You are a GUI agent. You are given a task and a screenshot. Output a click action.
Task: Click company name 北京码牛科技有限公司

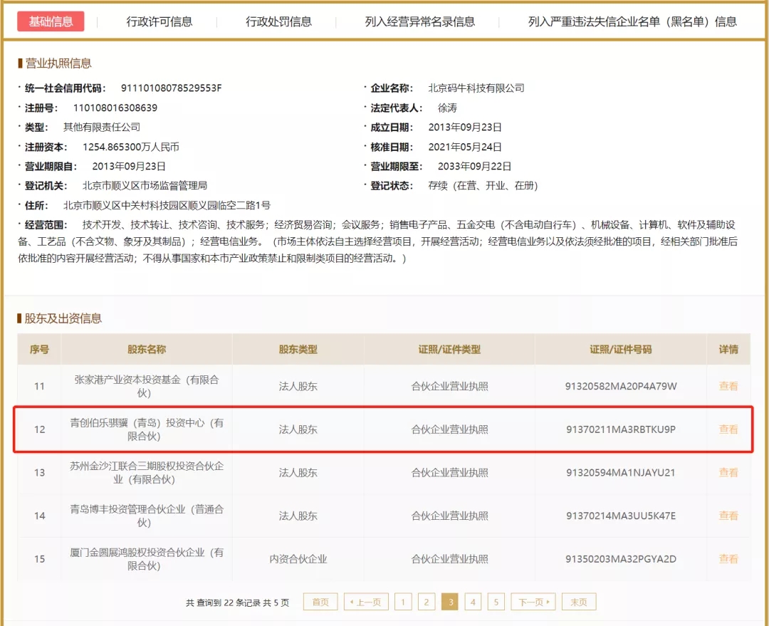(476, 88)
